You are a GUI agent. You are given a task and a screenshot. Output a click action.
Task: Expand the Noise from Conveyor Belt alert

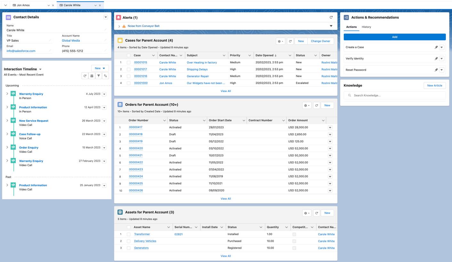click(119, 26)
